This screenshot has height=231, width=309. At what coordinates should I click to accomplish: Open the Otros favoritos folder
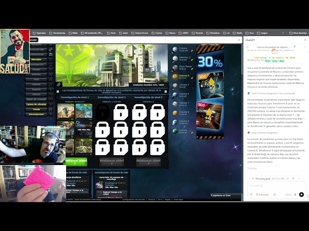pos(298,33)
